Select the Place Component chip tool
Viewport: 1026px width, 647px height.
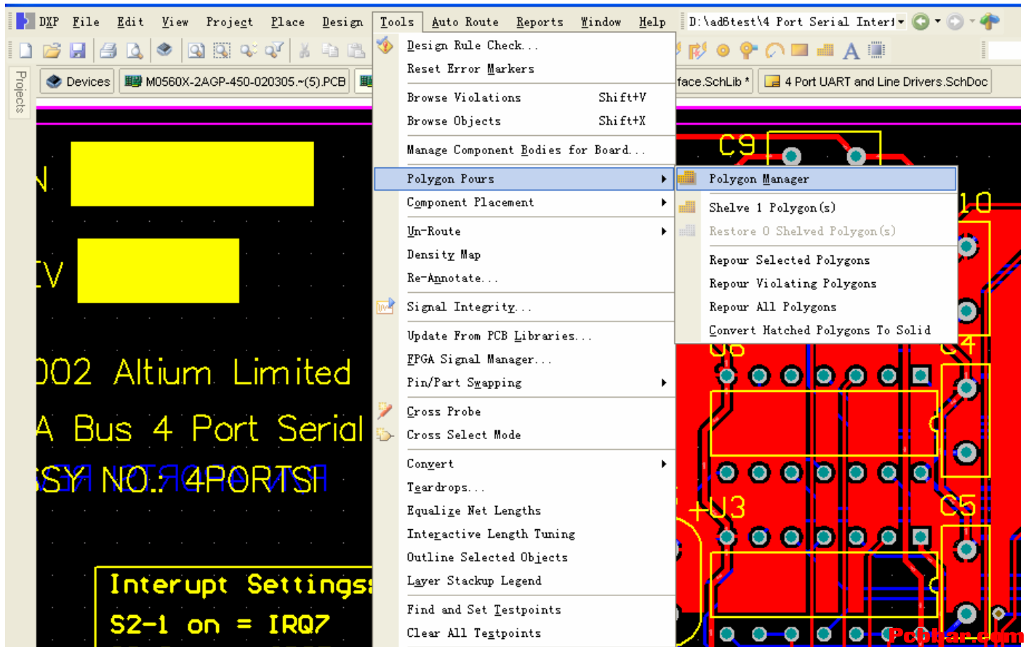878,50
